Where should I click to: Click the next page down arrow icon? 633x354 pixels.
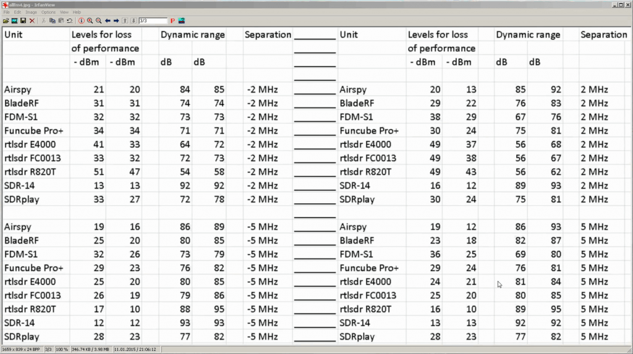[x=134, y=20]
